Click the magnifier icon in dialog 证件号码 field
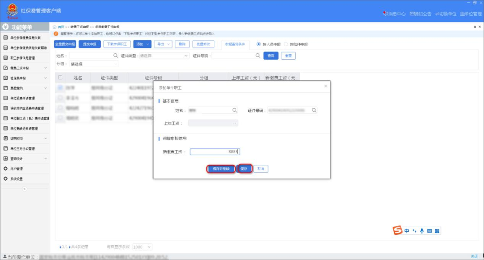 314,110
